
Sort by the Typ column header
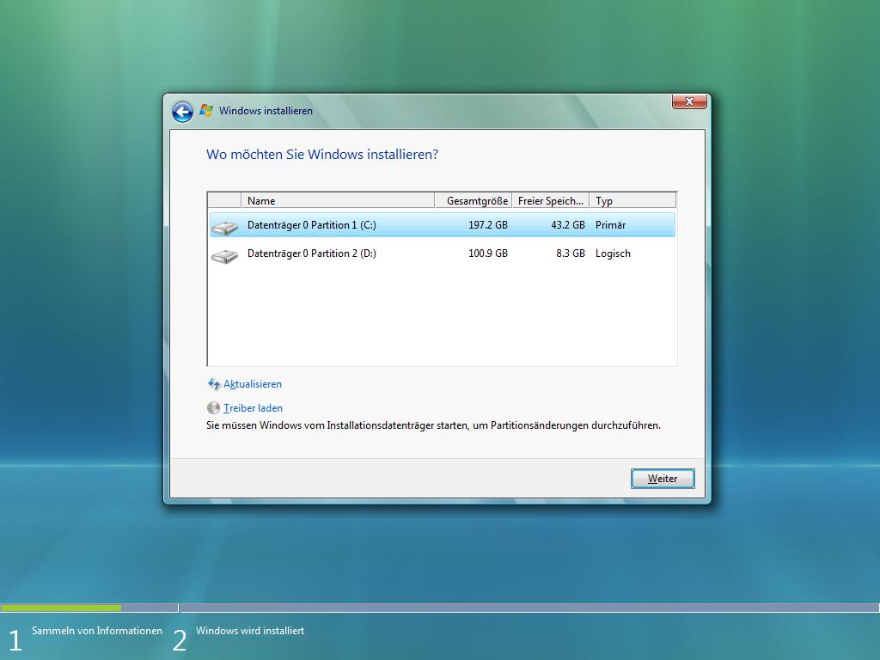tap(632, 200)
